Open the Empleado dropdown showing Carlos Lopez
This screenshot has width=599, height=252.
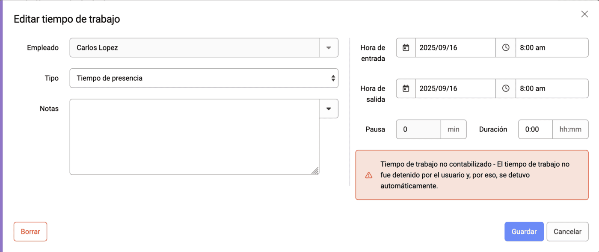329,47
